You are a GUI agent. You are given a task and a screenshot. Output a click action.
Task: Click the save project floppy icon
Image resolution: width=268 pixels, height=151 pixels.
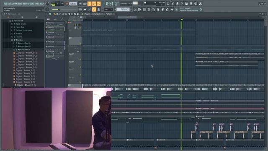tap(186, 4)
